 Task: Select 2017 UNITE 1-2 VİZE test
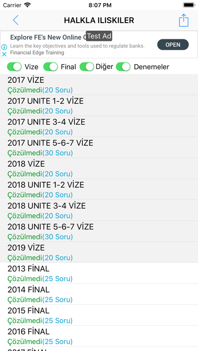[x=99, y=106]
